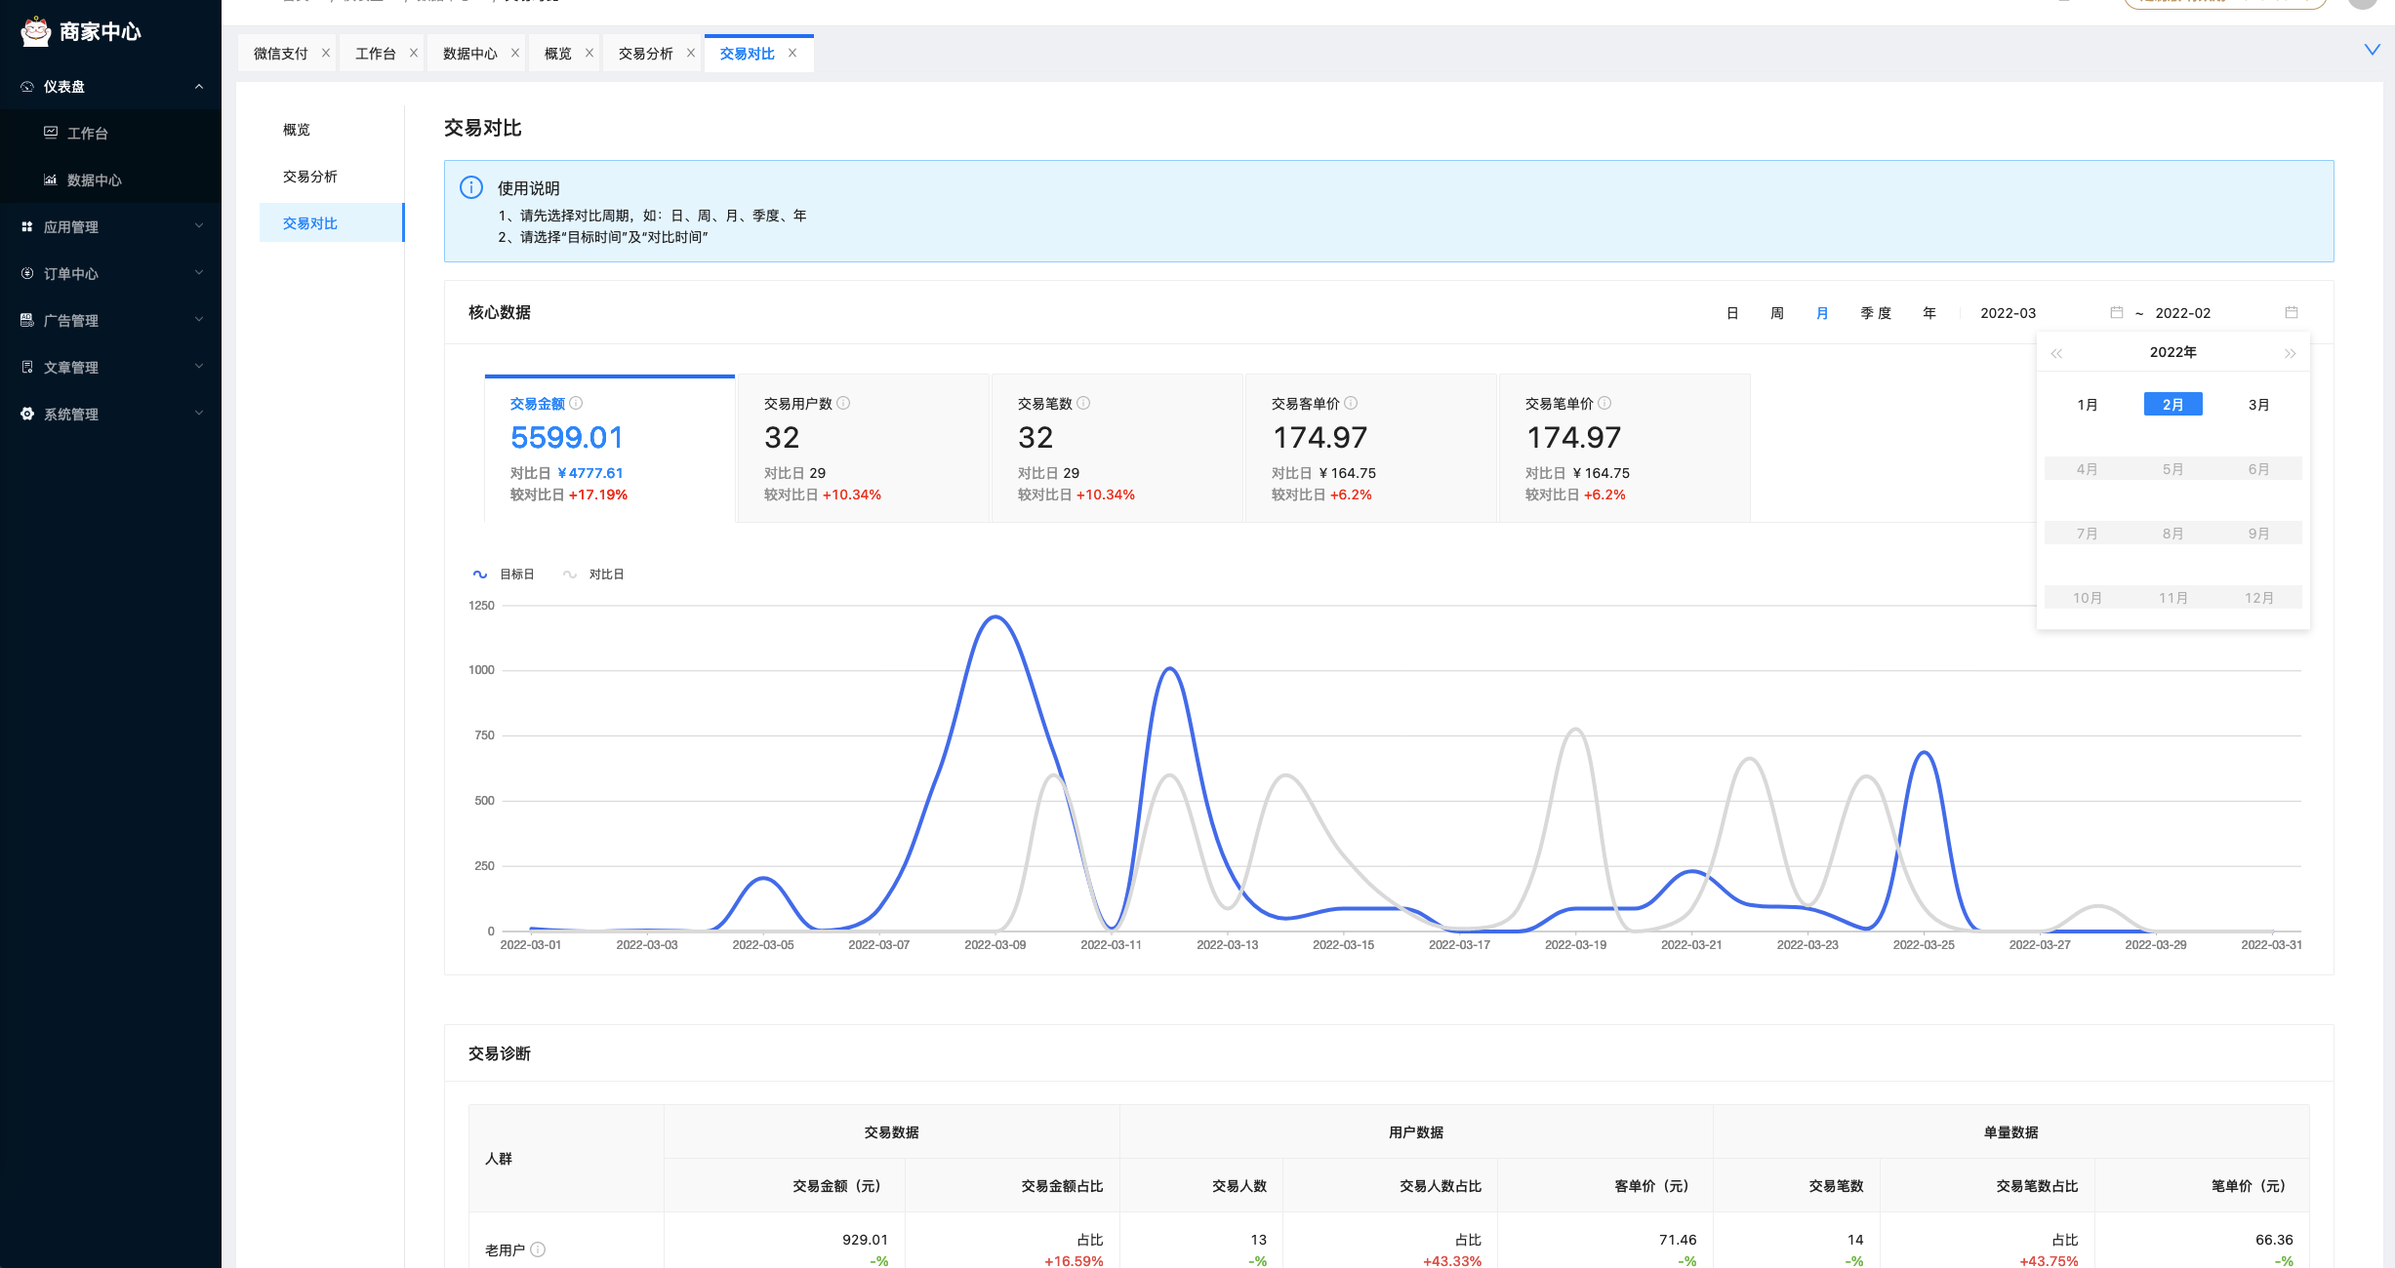
Task: Switch to the 微信支付 tab
Action: coord(280,54)
